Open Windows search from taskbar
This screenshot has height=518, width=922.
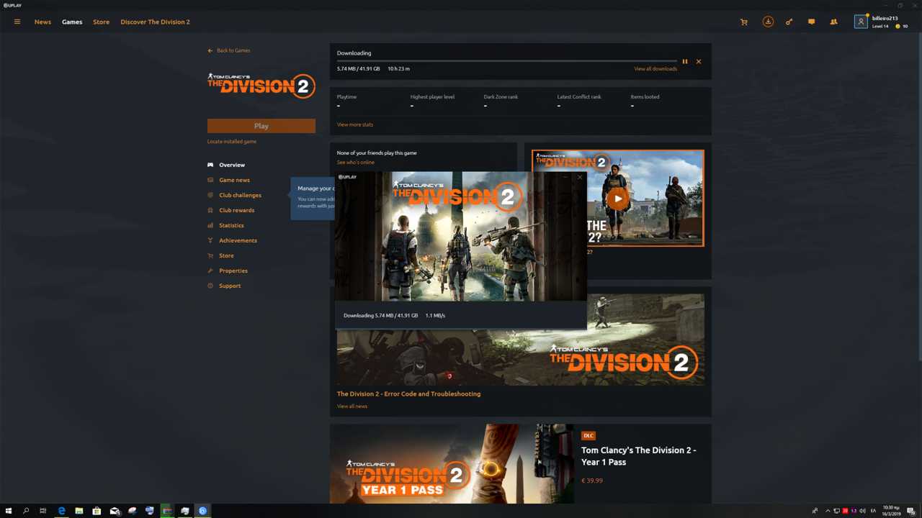(x=26, y=511)
